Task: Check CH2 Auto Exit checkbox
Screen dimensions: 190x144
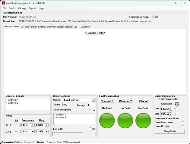Action: click(x=176, y=114)
